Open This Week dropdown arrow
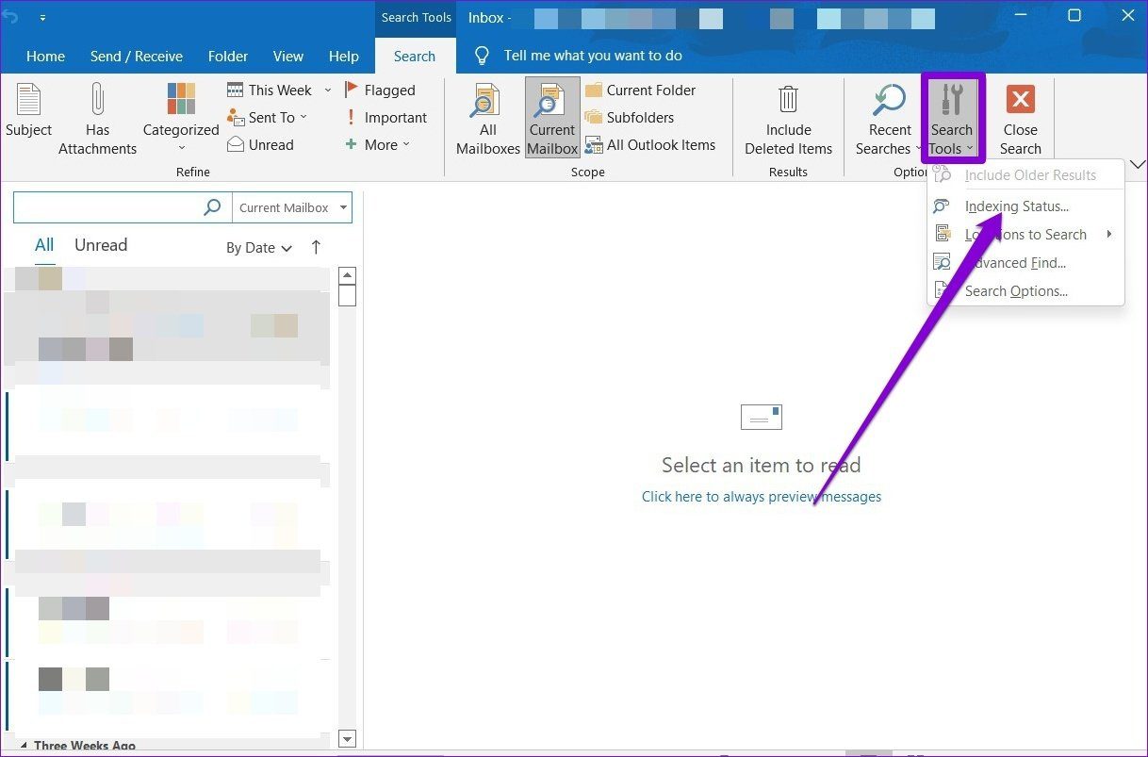Viewport: 1148px width, 757px height. point(328,91)
